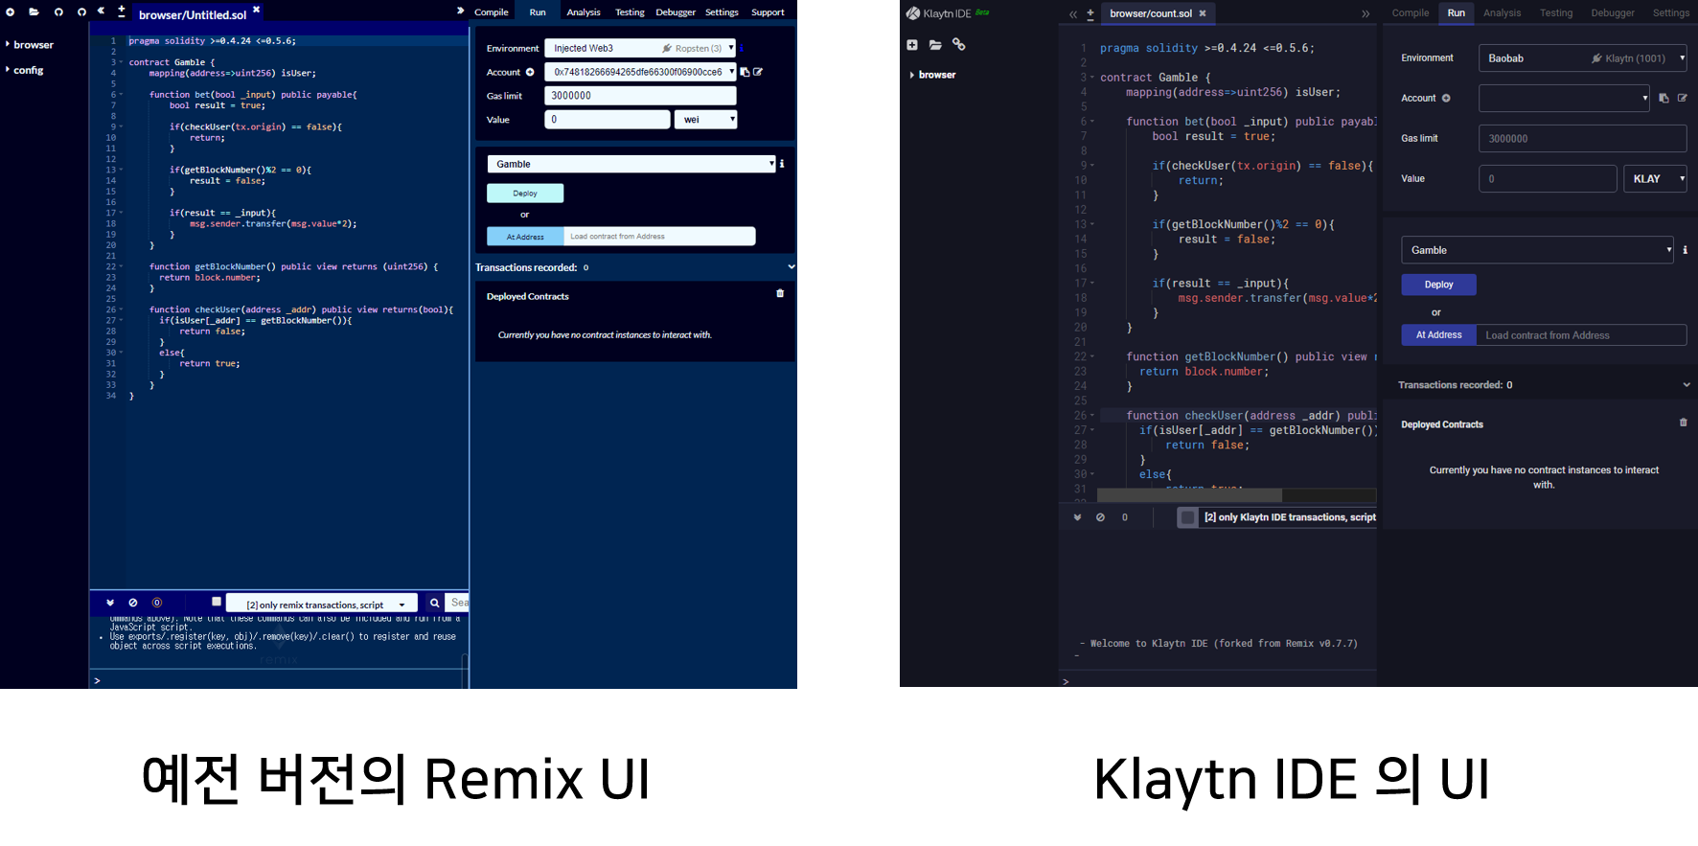Create new file plus icon in Klaytn IDE
Viewport: 1698px width, 846px height.
912,45
